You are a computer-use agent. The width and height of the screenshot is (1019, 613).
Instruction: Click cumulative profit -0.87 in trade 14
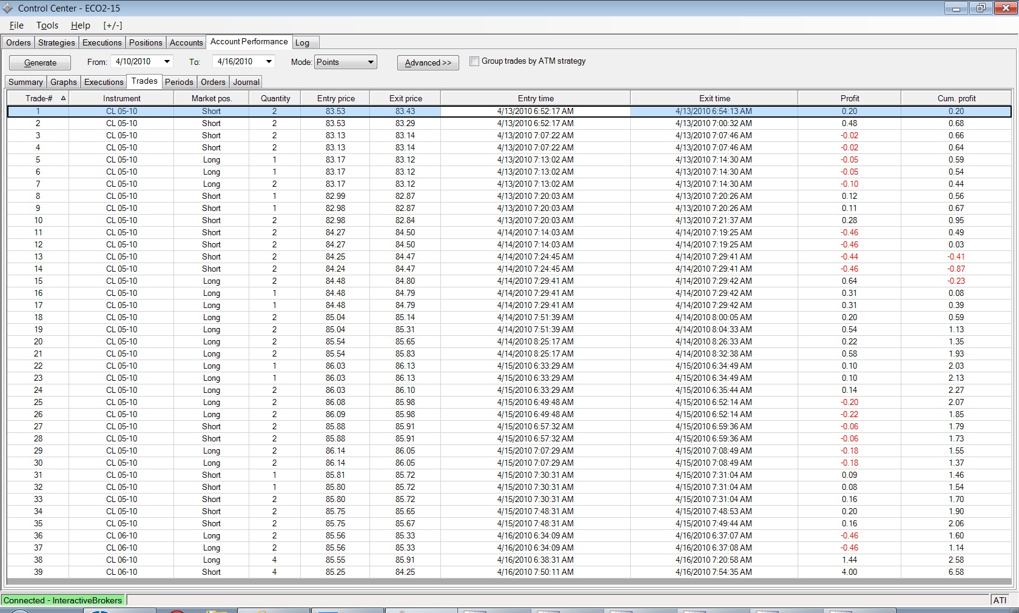point(957,269)
